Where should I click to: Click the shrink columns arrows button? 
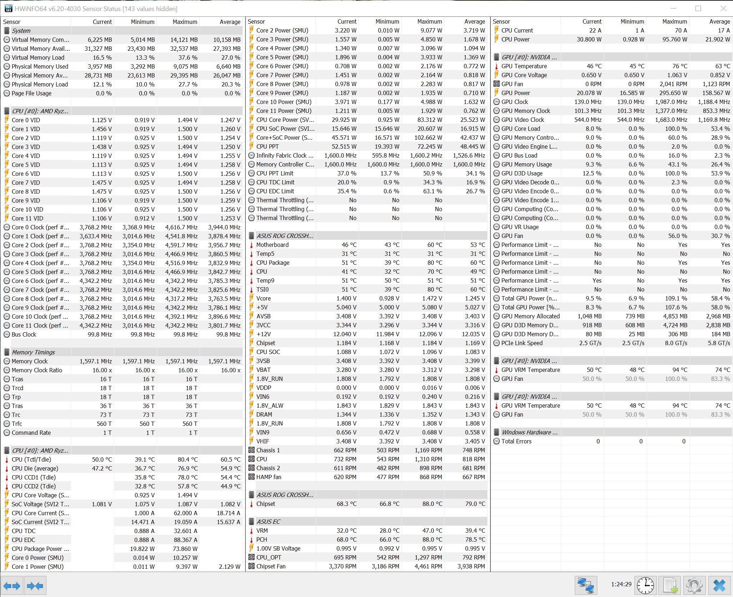pyautogui.click(x=35, y=586)
